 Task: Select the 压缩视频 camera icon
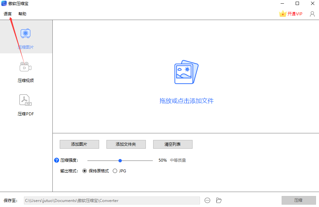click(25, 67)
